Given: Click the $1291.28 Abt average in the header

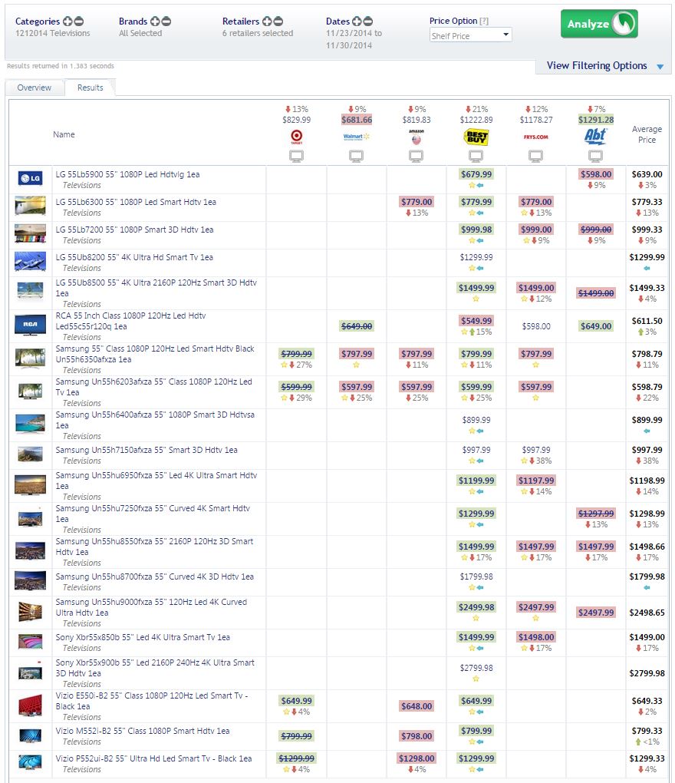Looking at the screenshot, I should click(596, 120).
